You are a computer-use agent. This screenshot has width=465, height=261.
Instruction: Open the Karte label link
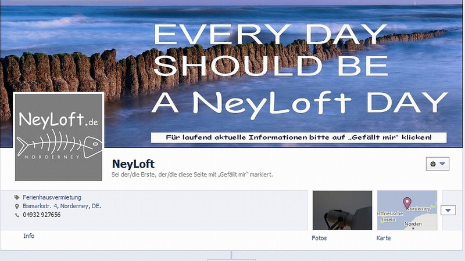384,238
